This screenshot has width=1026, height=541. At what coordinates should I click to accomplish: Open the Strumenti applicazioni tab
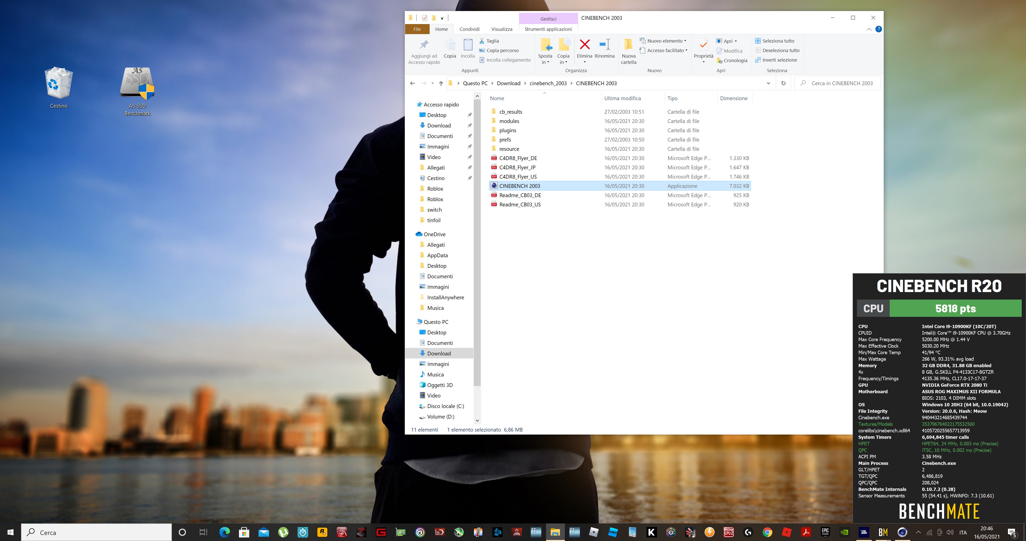[x=548, y=29]
